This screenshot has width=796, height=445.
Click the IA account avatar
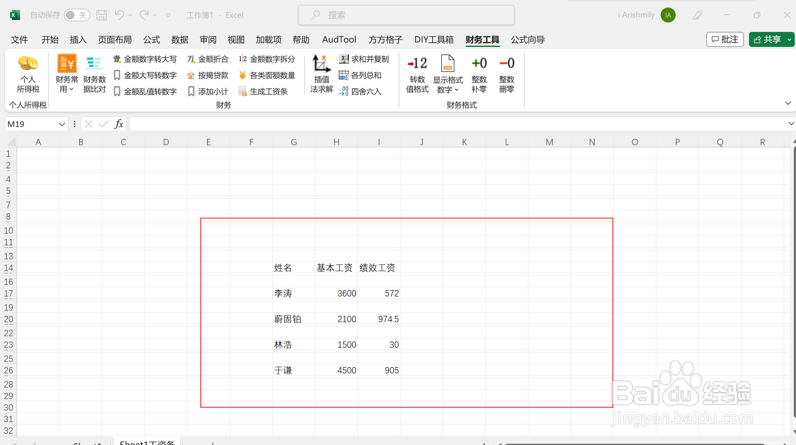pos(668,15)
